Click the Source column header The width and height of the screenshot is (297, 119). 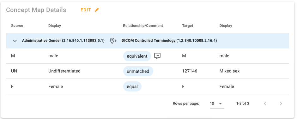click(17, 26)
